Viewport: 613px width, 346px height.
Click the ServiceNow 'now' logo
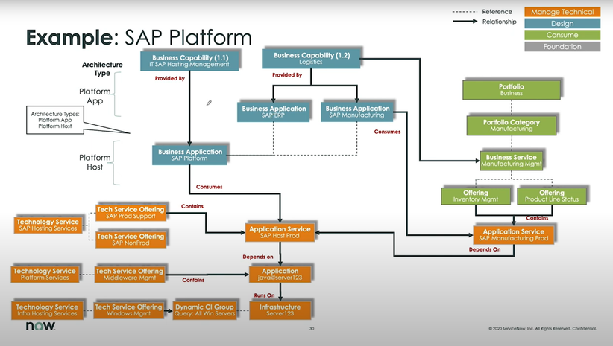click(40, 326)
